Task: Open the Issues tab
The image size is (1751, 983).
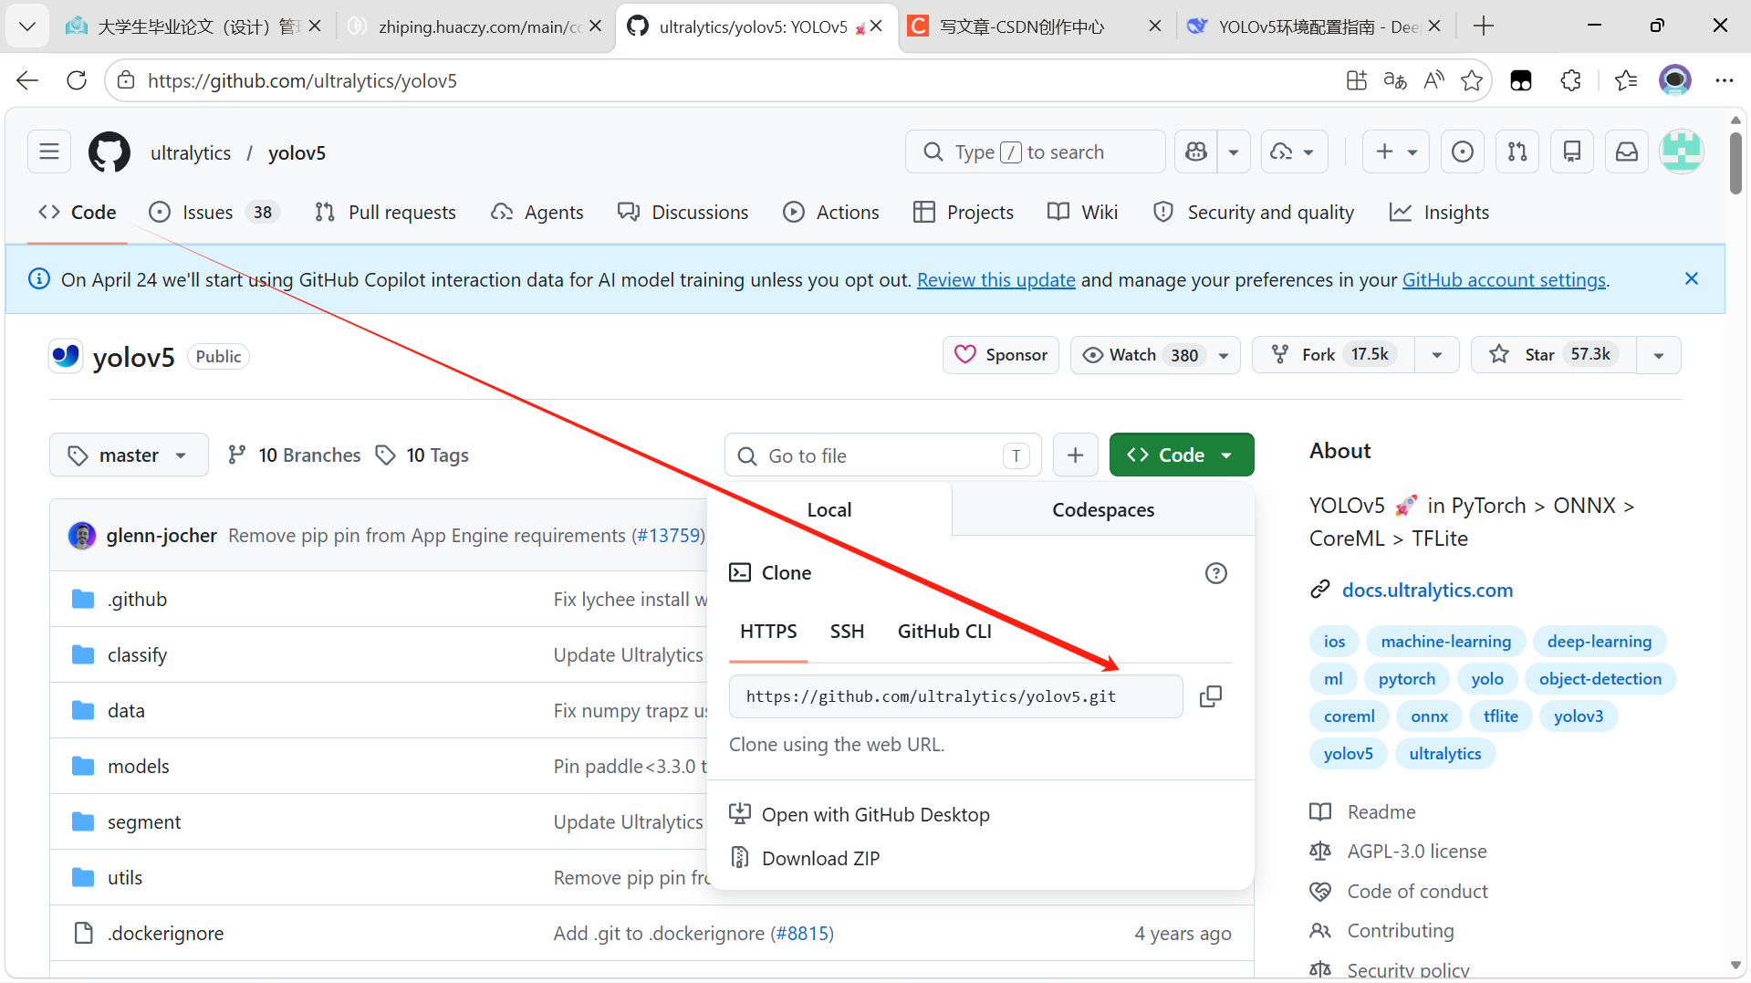Action: [x=214, y=212]
